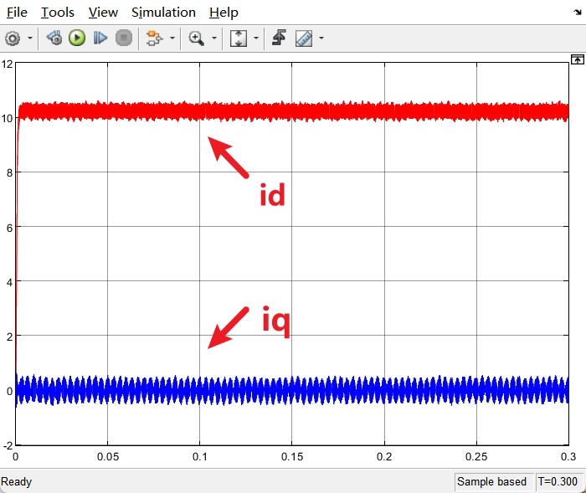Viewport: 586px width, 493px height.
Task: Run the simulation with green play button
Action: point(77,39)
